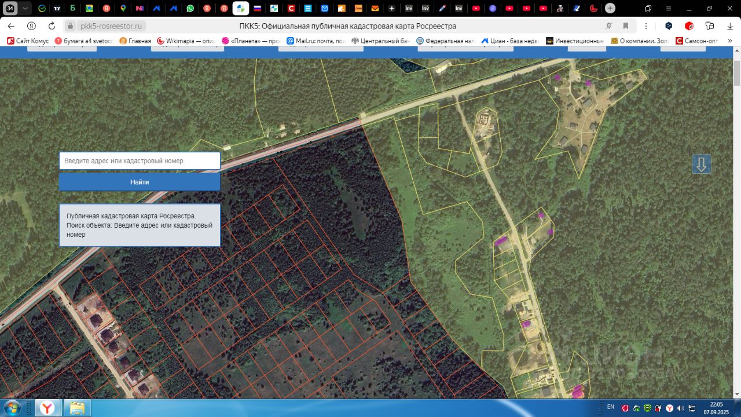Click the page vertical scrollbar thumb
The width and height of the screenshot is (741, 417).
click(x=736, y=72)
